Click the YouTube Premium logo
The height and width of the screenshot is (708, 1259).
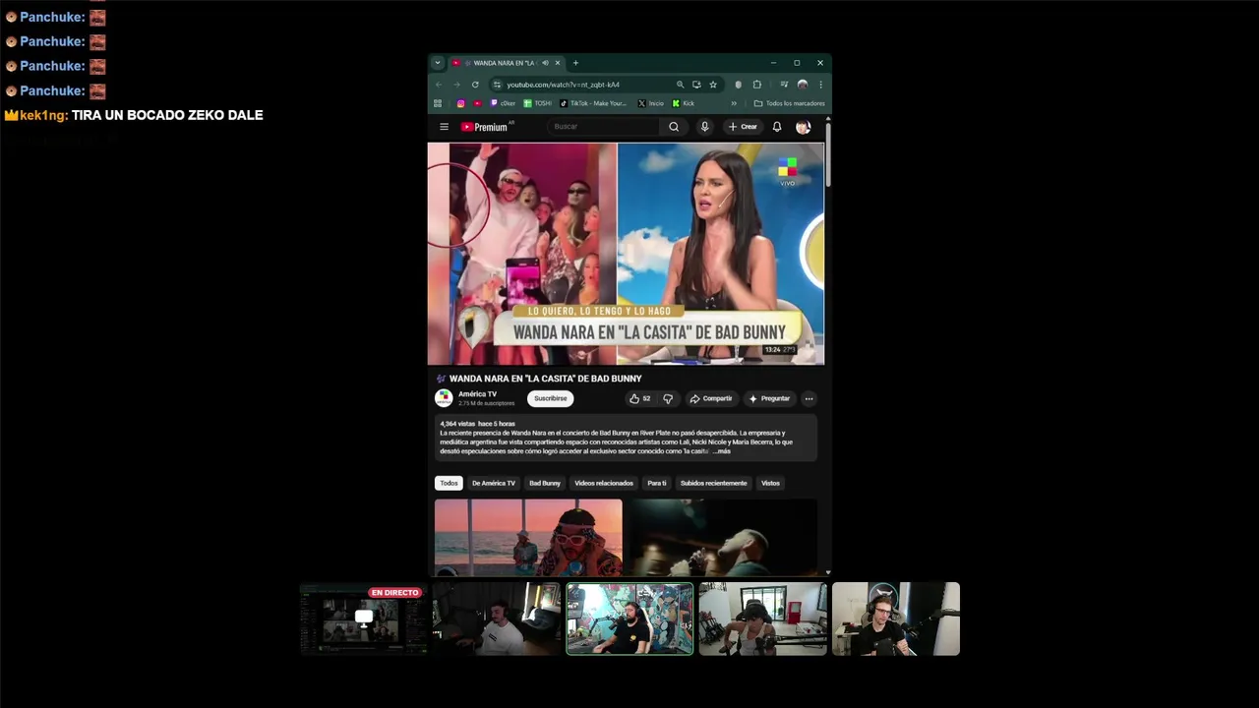487,127
